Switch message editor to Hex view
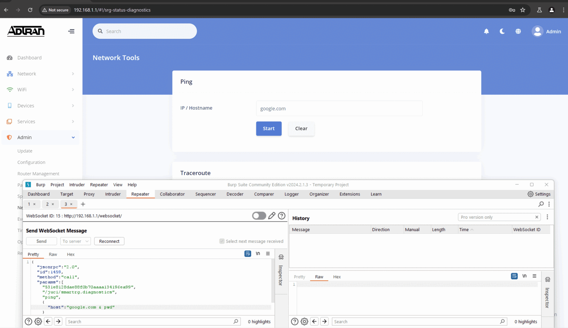Viewport: 568px width, 328px height. point(70,254)
